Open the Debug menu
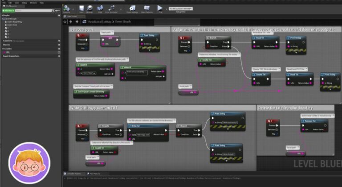This screenshot has width=342, height=187. pyautogui.click(x=24, y=3)
